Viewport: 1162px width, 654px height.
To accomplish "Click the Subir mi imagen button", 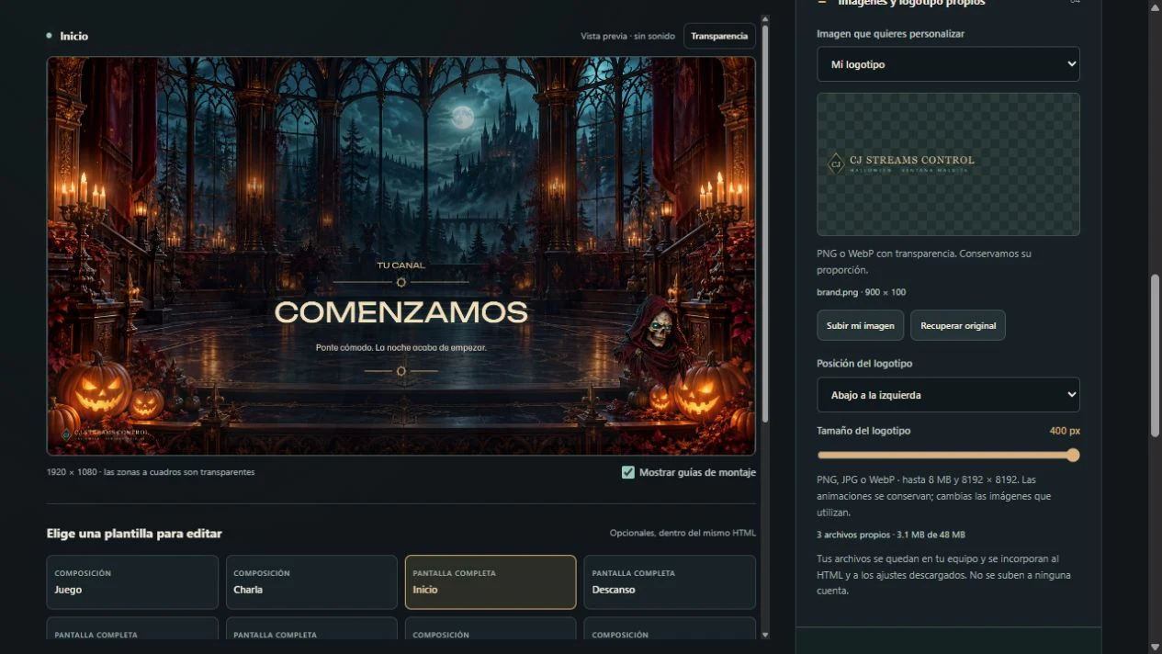I will (x=860, y=325).
